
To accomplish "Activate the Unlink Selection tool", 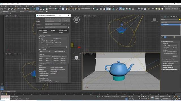I will coord(12,9).
